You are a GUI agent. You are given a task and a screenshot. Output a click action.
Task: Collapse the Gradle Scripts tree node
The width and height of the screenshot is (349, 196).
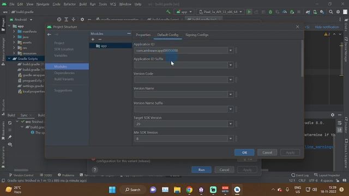coord(9,59)
